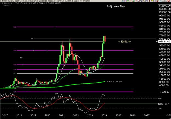Click the 45000.00 price scale label

coord(164,56)
